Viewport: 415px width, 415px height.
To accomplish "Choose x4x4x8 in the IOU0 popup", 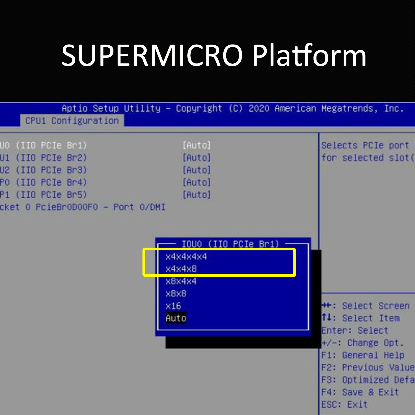I will tap(181, 269).
